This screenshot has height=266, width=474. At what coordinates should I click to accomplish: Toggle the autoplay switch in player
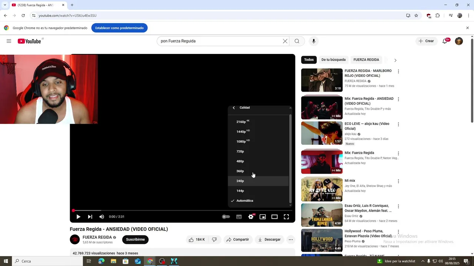(226, 217)
